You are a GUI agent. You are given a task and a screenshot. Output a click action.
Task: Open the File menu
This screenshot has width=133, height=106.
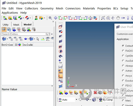click(x=4, y=8)
